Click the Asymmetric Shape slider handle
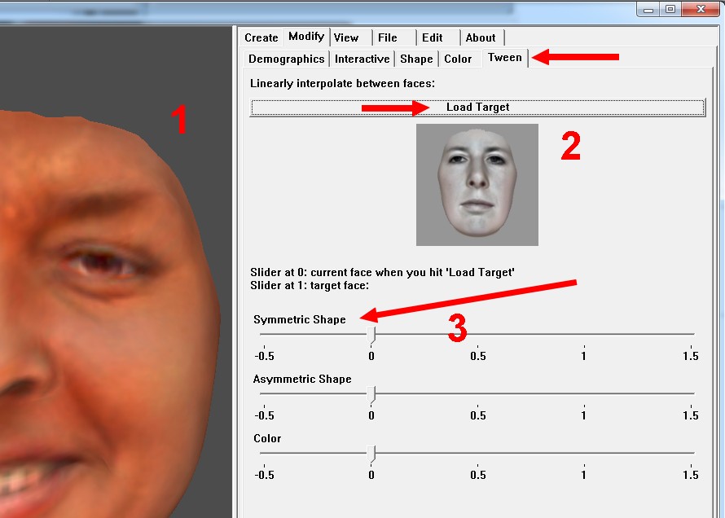725x518 pixels. 371,394
